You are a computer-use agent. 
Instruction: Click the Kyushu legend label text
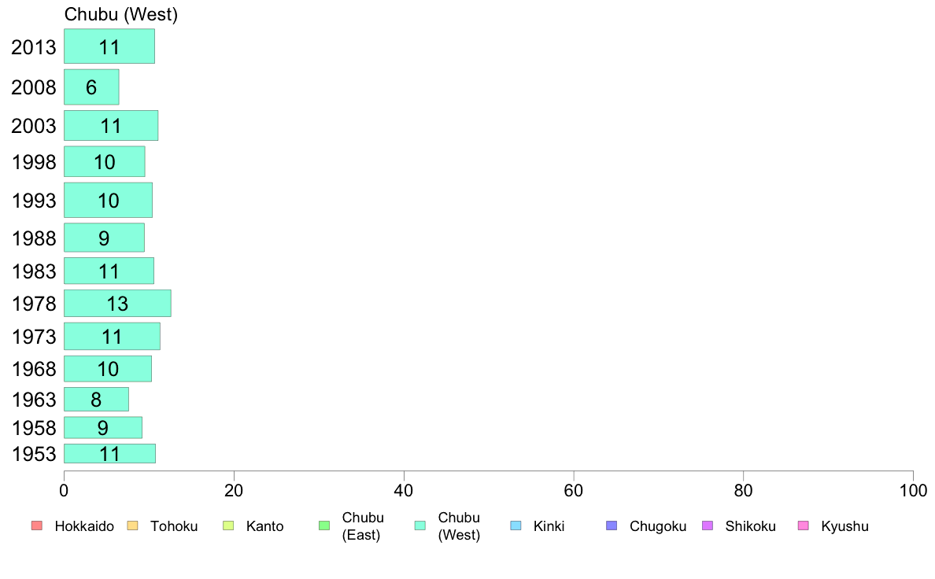point(845,526)
